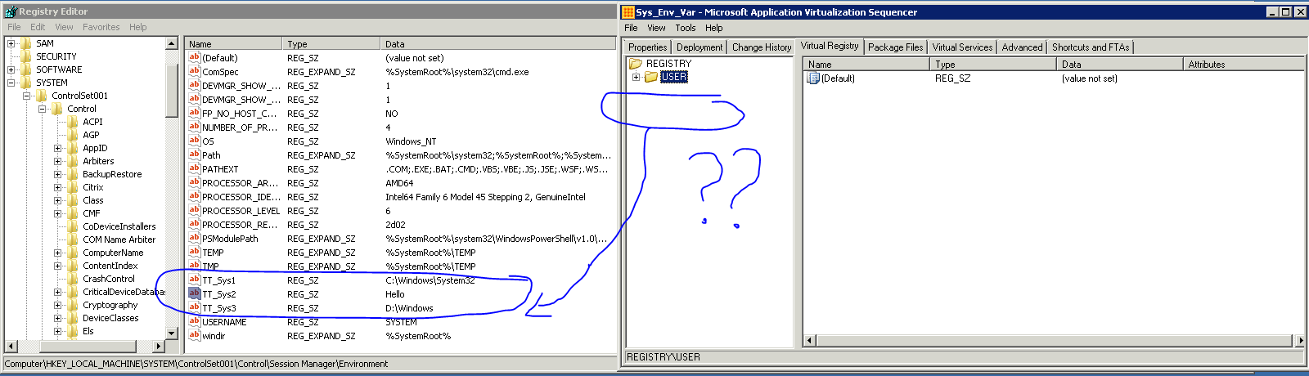Collapse the ControlSet001 tree node
1309x376 pixels.
click(x=26, y=96)
